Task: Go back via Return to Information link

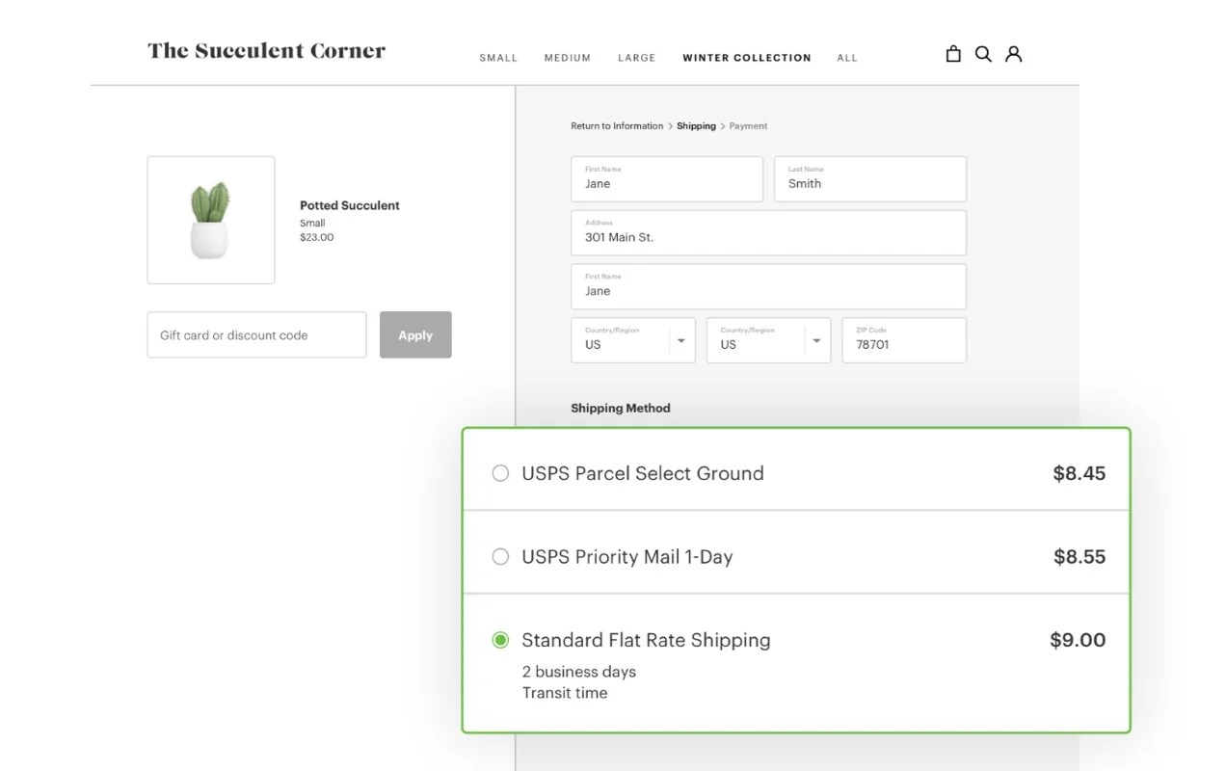Action: 616,125
